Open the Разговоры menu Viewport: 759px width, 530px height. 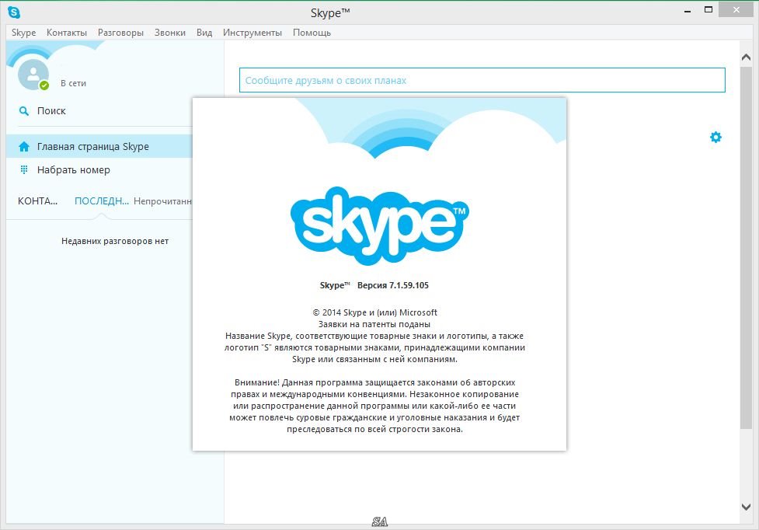120,33
